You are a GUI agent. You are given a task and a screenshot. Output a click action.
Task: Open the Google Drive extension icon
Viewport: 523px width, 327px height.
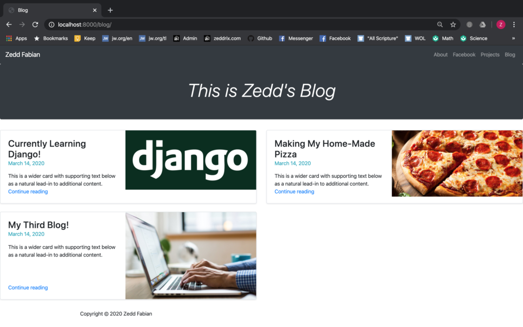click(482, 25)
